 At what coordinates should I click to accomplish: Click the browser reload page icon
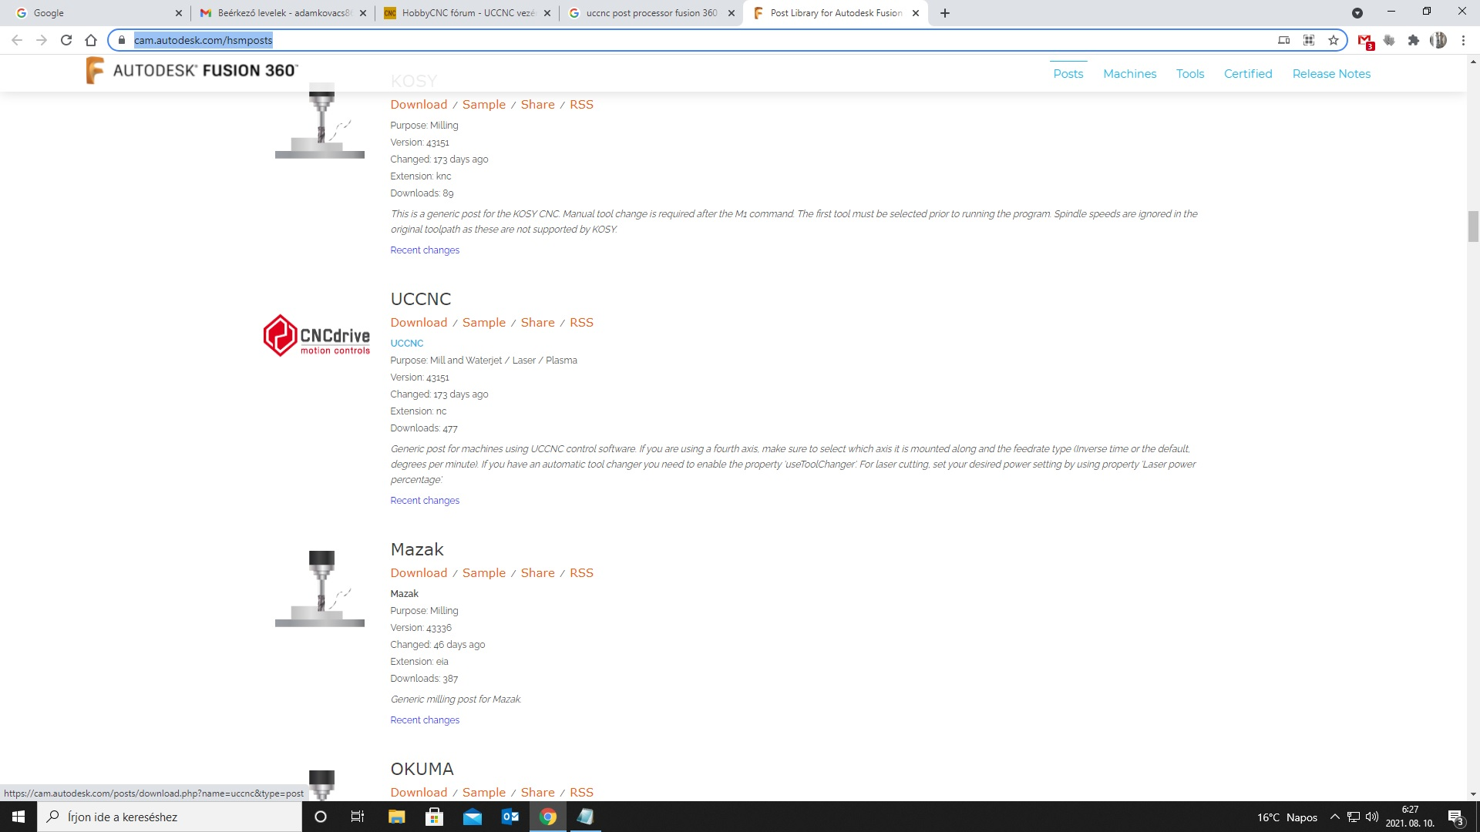tap(66, 40)
